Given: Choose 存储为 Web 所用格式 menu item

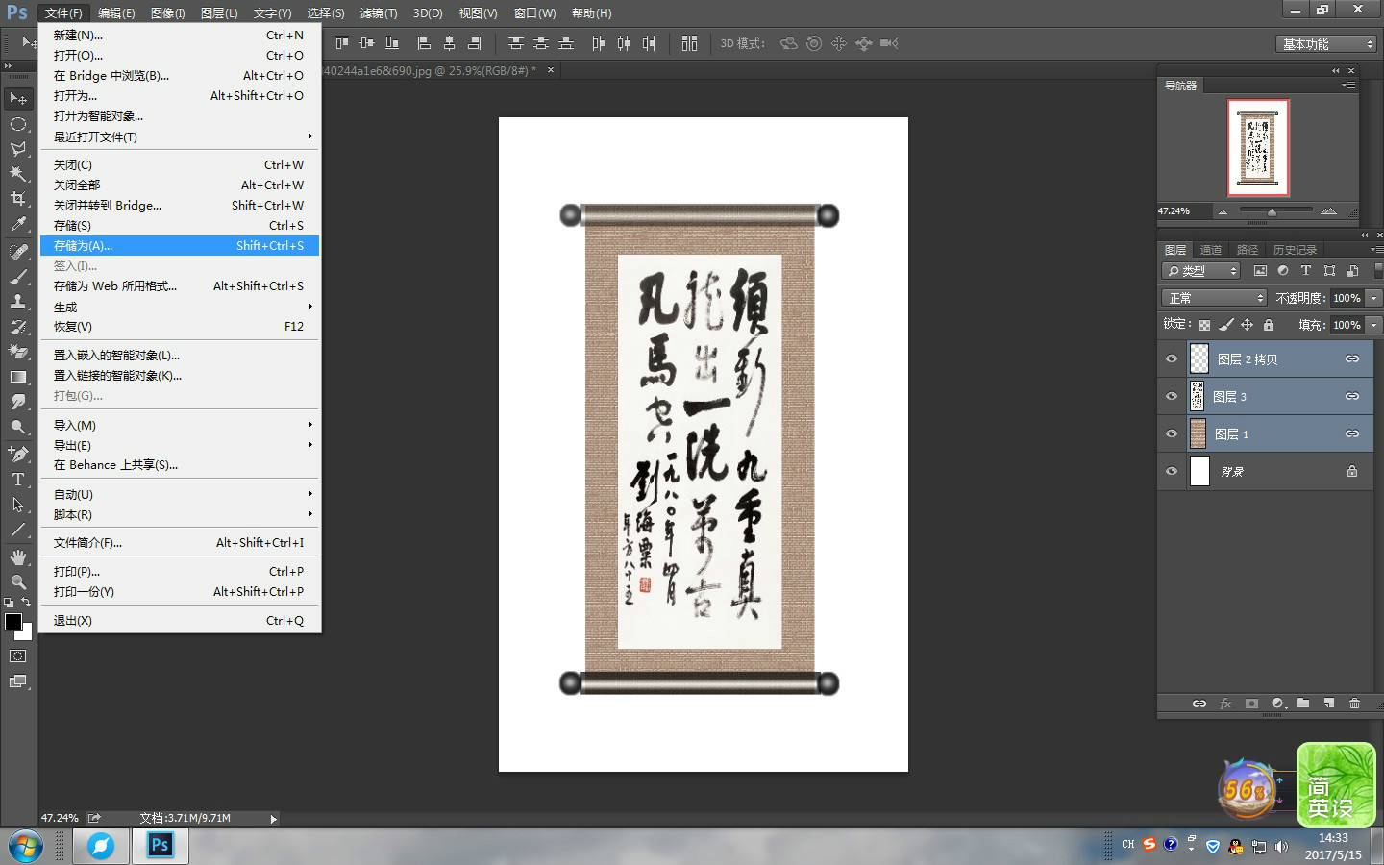Looking at the screenshot, I should (179, 285).
